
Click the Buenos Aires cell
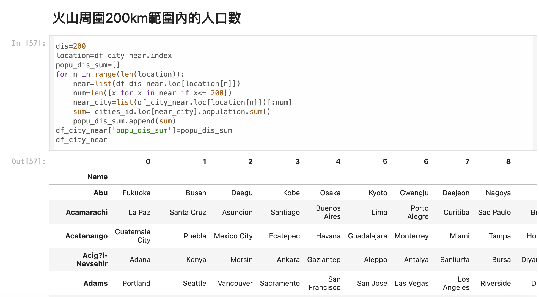328,212
